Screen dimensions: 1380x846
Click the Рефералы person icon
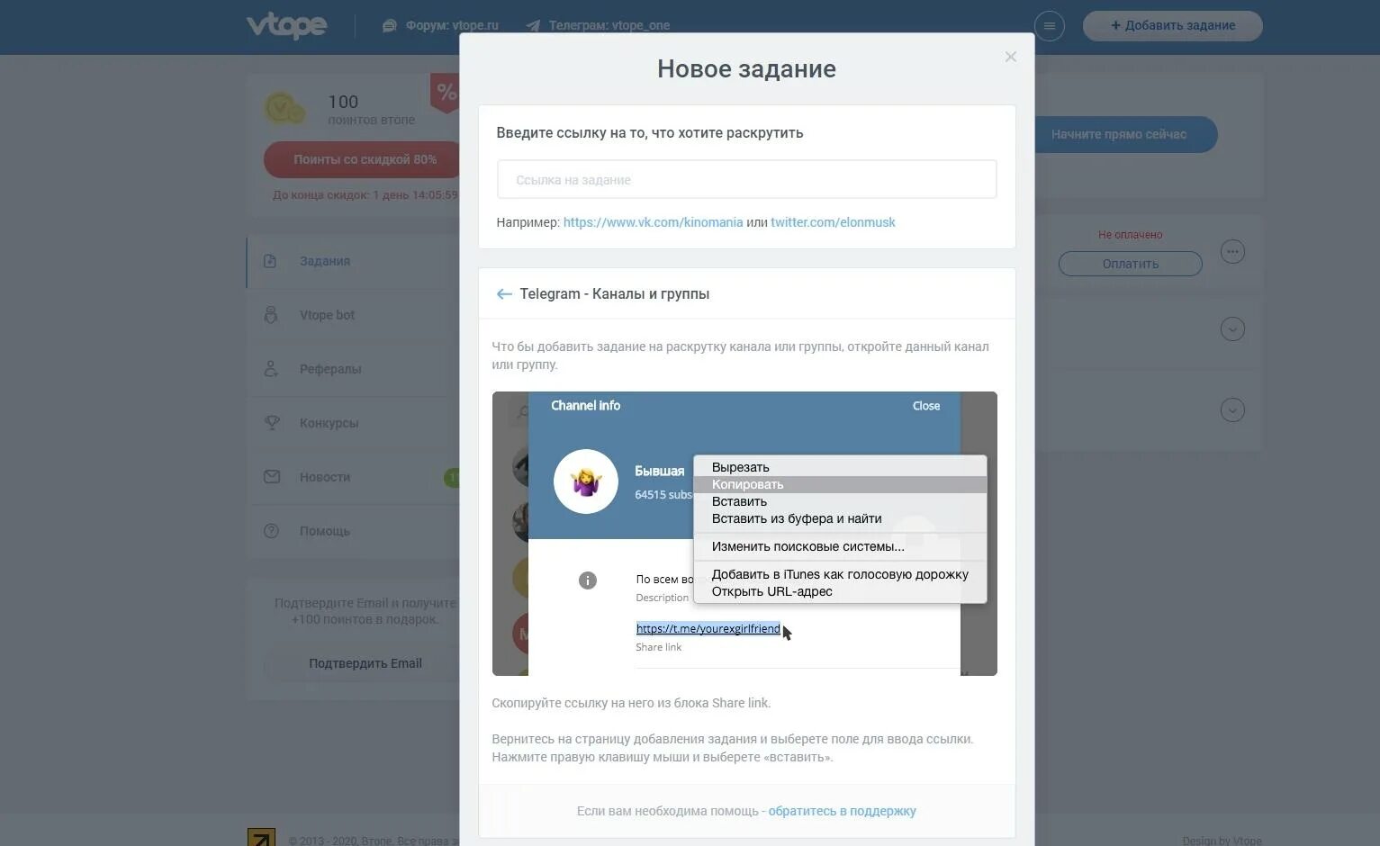point(270,369)
